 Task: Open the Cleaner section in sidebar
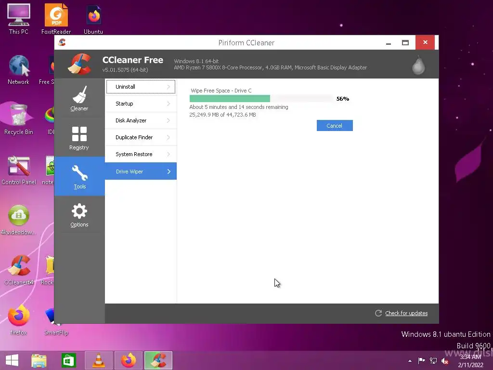point(79,98)
